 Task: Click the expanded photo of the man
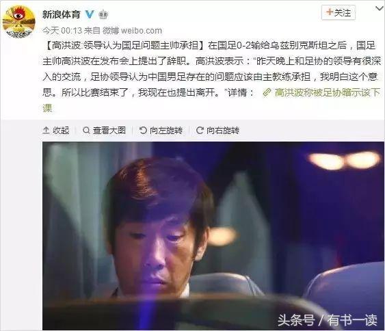tap(213, 236)
